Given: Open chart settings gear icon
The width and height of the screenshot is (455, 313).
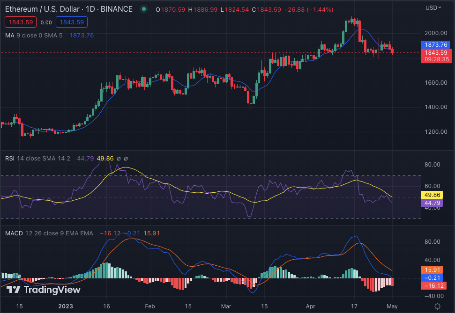Looking at the screenshot, I should pyautogui.click(x=437, y=306).
